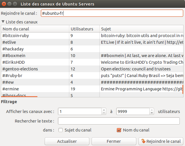Select the #ermine channel row

(92, 89)
